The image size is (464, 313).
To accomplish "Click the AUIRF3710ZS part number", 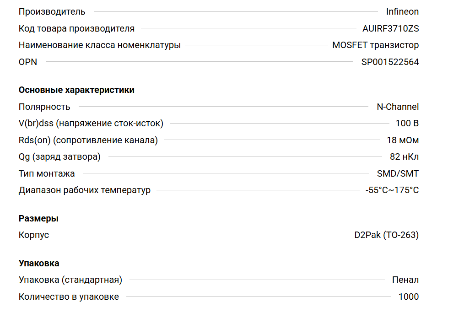I will coord(390,29).
